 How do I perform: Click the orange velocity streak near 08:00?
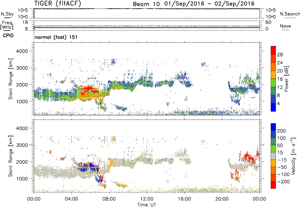pos(111,164)
